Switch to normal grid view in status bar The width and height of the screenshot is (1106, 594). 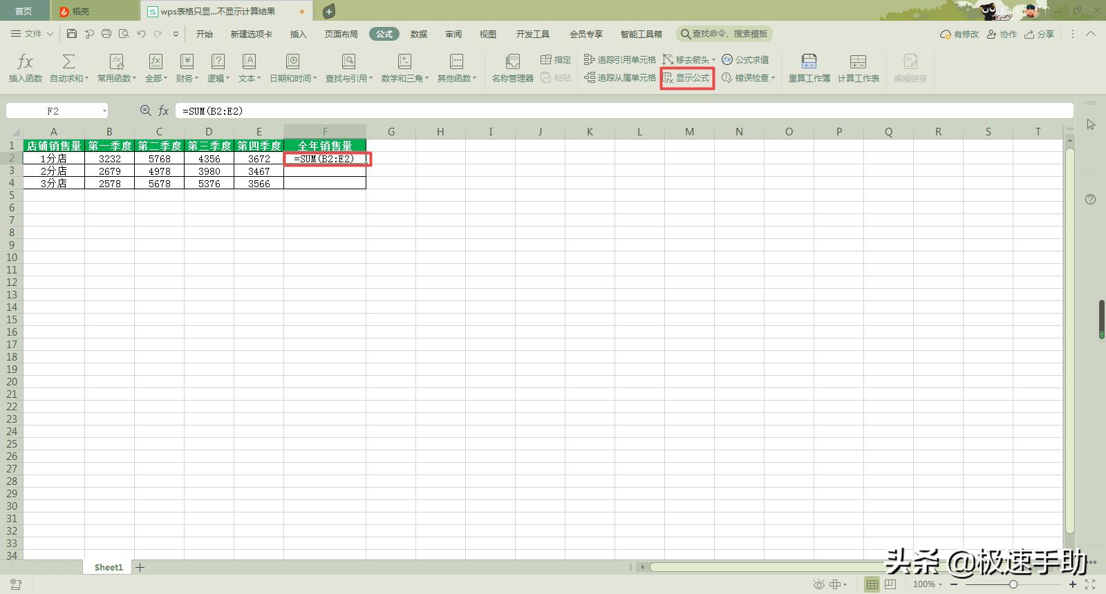[x=872, y=584]
